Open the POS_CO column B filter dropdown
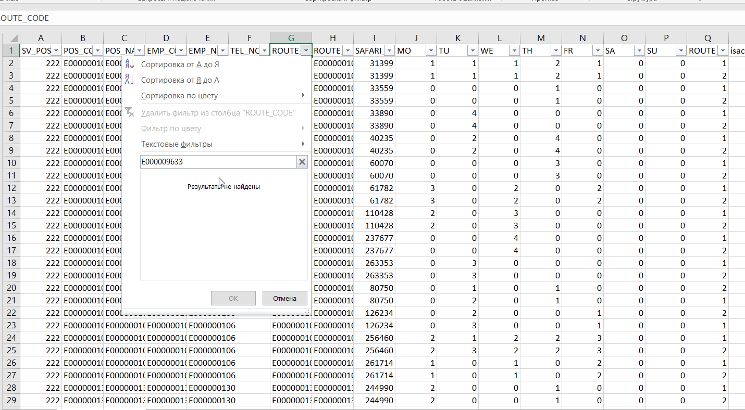The width and height of the screenshot is (745, 410). tap(97, 50)
